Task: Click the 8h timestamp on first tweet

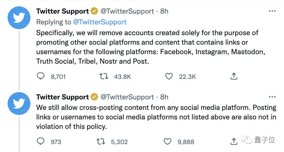Action: pyautogui.click(x=164, y=11)
